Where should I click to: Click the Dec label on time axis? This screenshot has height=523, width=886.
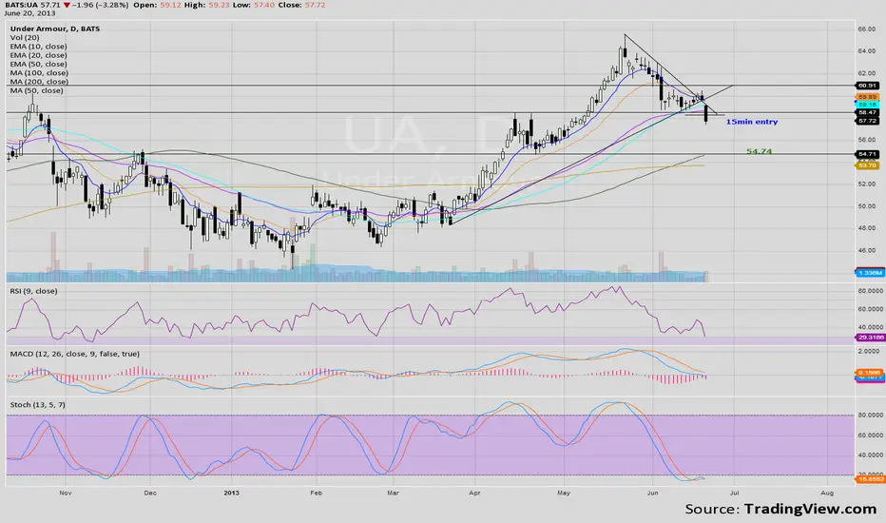coord(150,493)
